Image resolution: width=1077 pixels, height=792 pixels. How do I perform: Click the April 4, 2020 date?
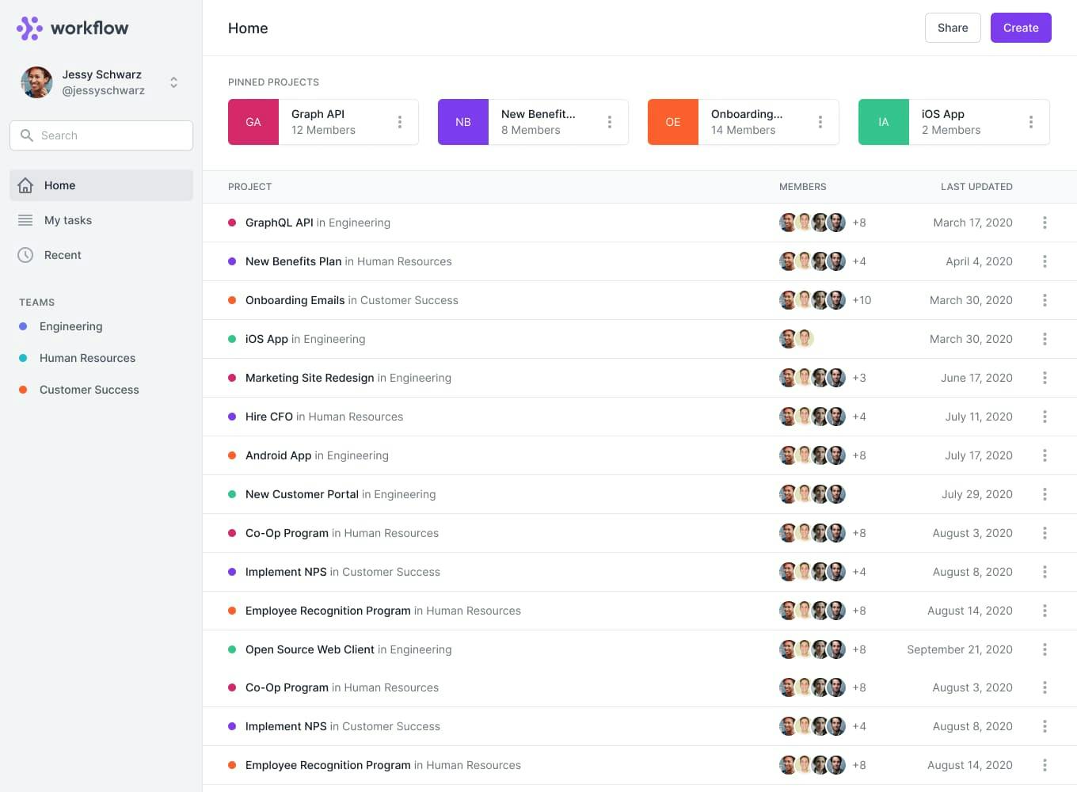pyautogui.click(x=979, y=261)
